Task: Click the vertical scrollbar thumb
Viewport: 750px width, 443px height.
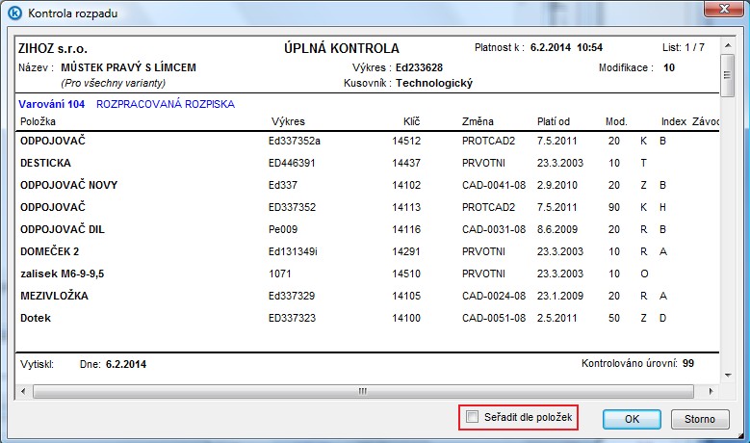Action: (728, 75)
